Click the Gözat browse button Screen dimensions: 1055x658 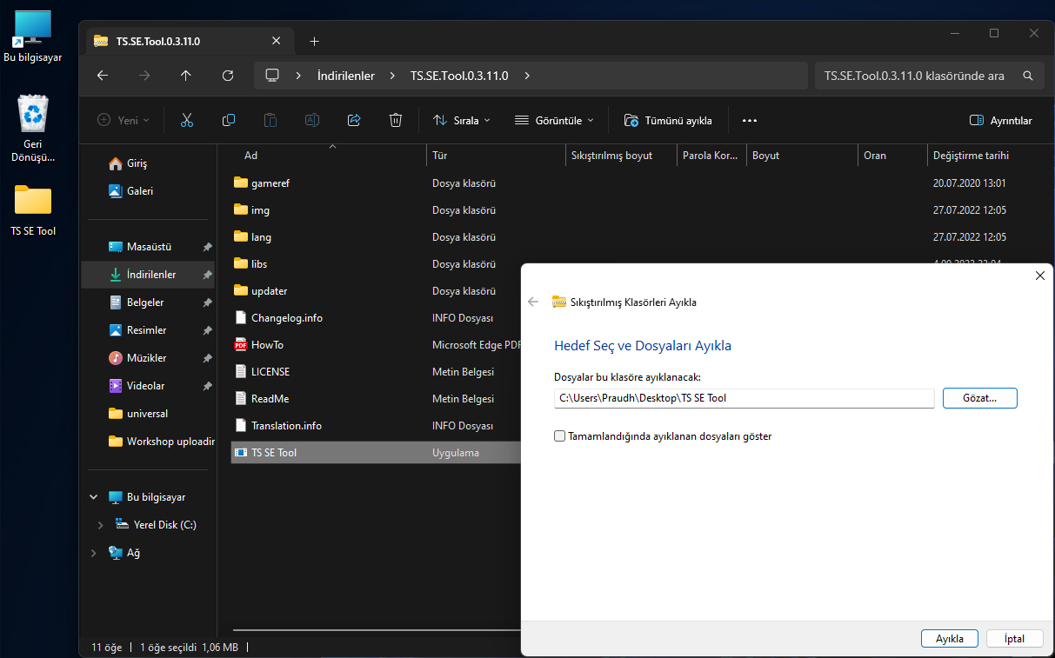[x=979, y=398]
